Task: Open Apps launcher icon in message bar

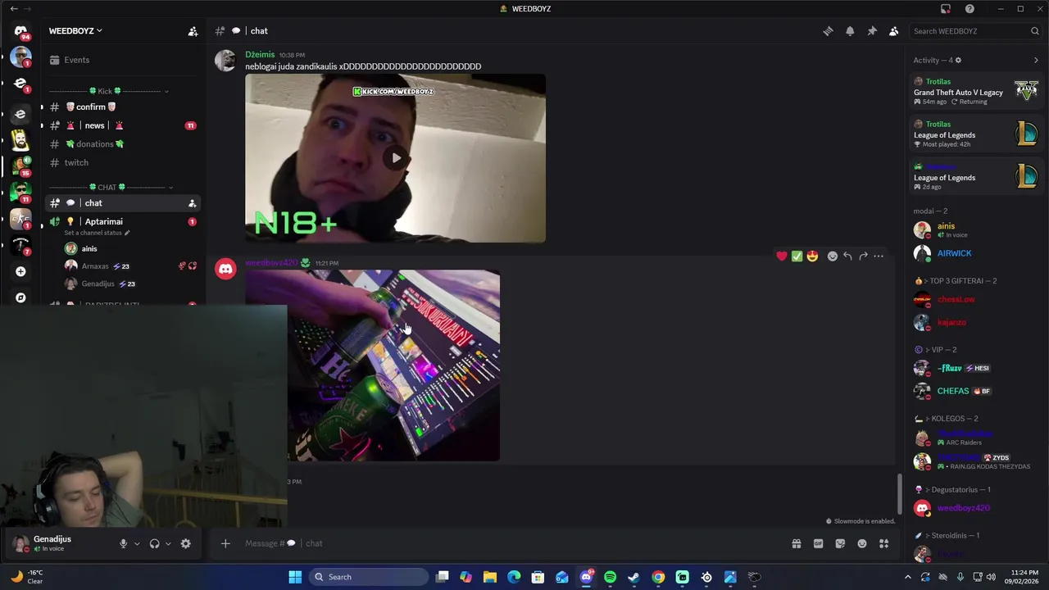Action: point(884,543)
